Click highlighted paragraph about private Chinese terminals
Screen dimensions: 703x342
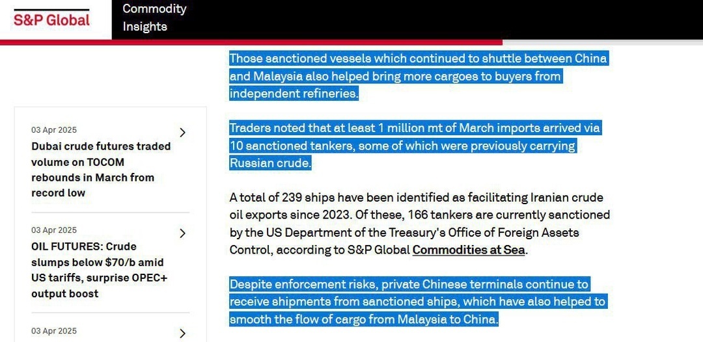coord(418,302)
